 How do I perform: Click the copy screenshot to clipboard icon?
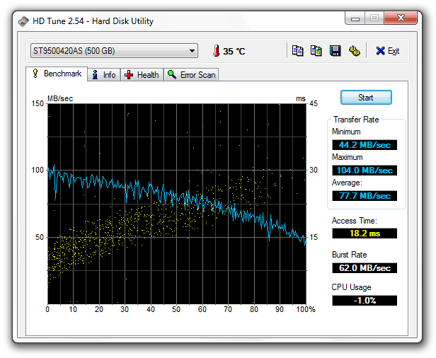(316, 51)
